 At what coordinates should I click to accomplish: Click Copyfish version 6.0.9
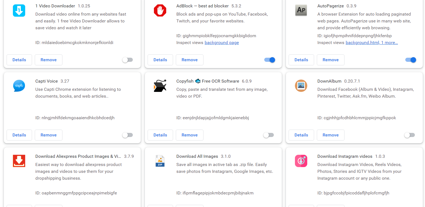pyautogui.click(x=247, y=81)
